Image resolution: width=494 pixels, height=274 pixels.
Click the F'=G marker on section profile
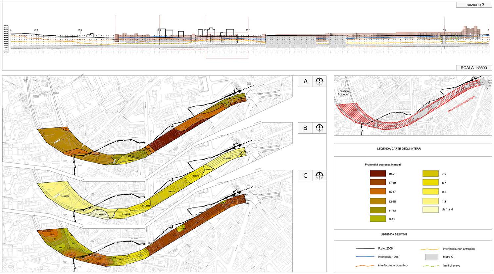pos(444,30)
